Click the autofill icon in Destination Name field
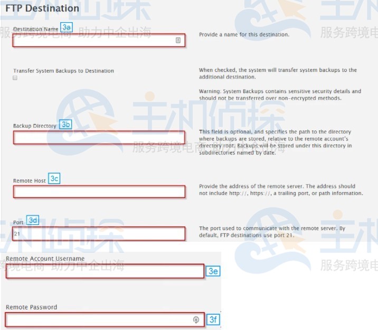Image resolution: width=378 pixels, height=330 pixels. tap(178, 40)
